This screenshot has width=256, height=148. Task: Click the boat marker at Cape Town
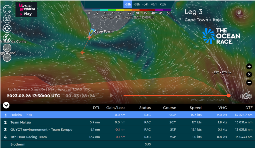tap(91, 32)
